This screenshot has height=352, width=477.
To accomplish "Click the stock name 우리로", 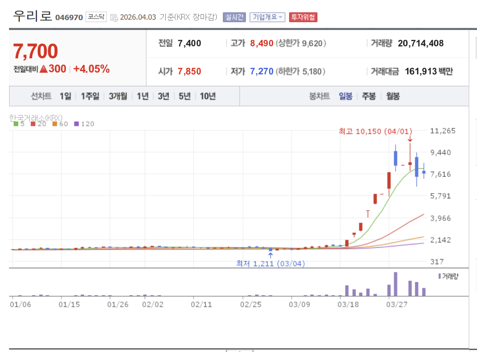I will point(32,16).
